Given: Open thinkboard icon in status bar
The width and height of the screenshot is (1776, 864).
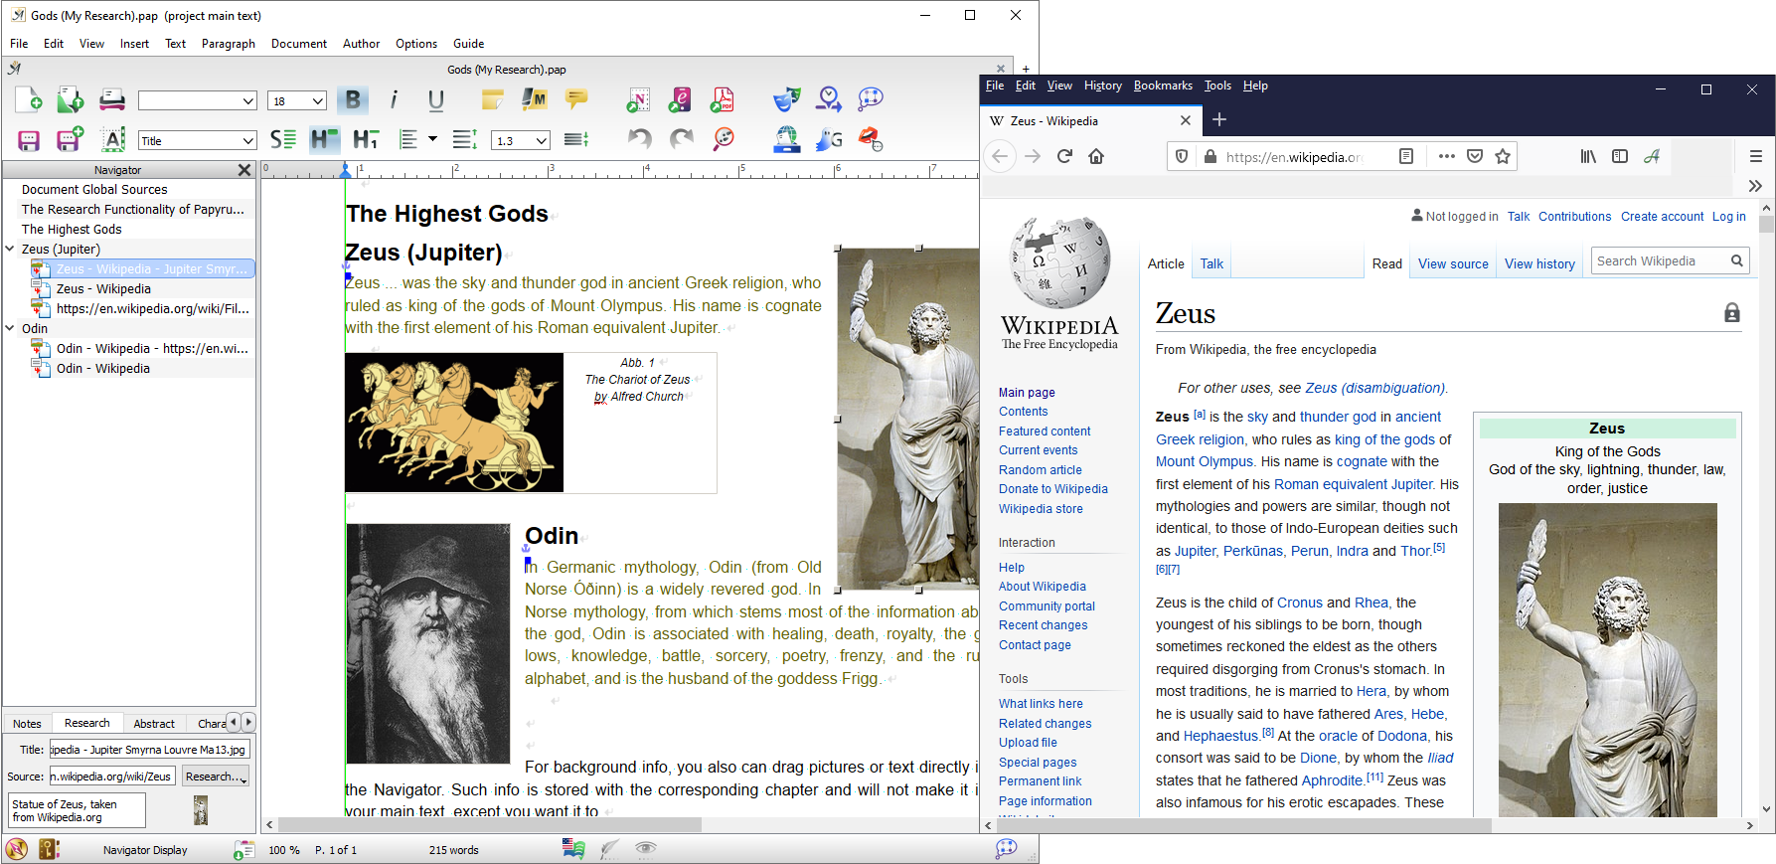Looking at the screenshot, I should tap(1007, 848).
